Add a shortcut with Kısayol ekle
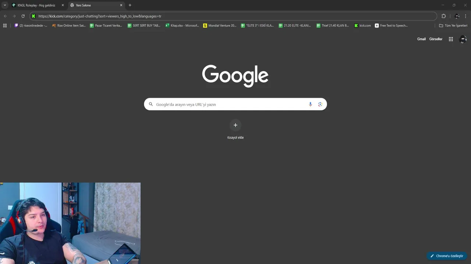This screenshot has width=471, height=264. point(235,129)
